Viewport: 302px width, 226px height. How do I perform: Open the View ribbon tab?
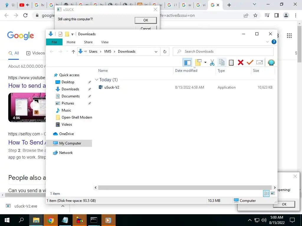(105, 42)
